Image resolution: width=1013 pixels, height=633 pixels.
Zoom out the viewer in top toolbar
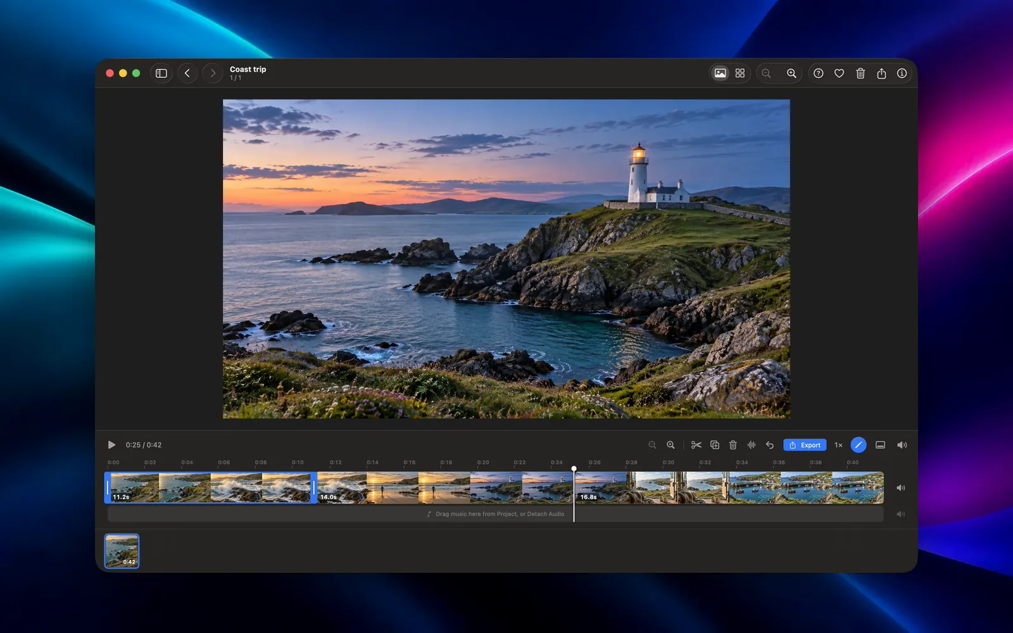point(766,73)
